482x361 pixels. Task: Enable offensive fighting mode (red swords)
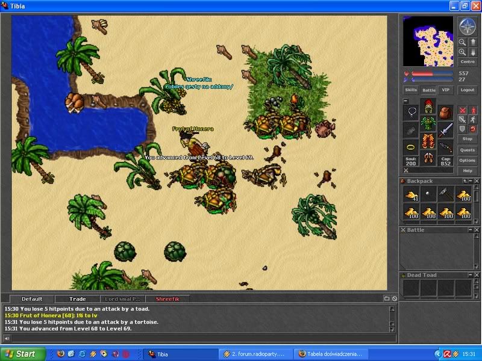tap(462, 110)
